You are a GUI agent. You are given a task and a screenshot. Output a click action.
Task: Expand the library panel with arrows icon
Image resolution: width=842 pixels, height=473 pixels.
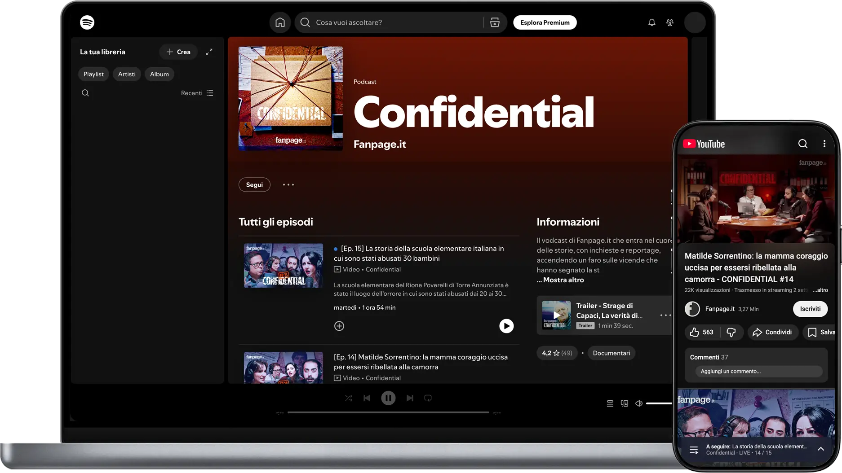point(209,52)
